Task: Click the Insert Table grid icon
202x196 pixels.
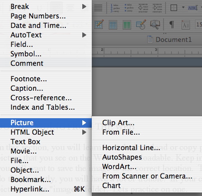Action: (x=113, y=25)
